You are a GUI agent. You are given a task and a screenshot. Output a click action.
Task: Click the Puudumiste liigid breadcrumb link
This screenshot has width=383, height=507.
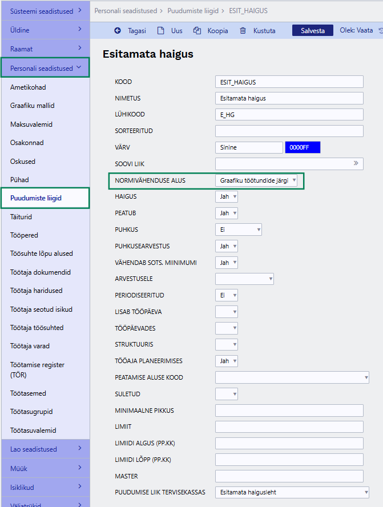click(x=193, y=11)
